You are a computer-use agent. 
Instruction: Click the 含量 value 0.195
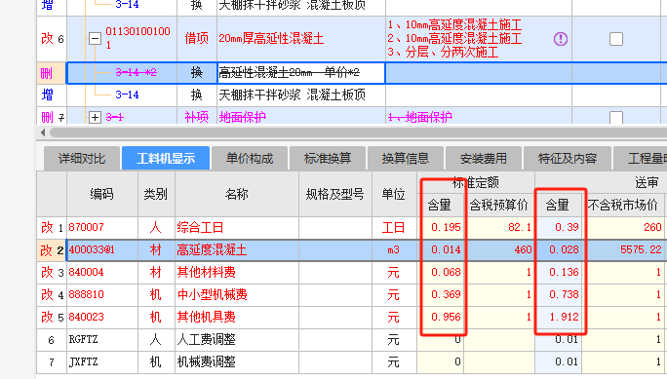[441, 227]
